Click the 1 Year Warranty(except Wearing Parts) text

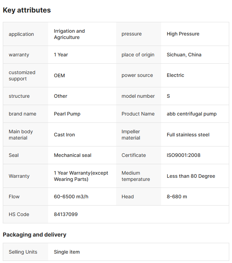pos(81,176)
